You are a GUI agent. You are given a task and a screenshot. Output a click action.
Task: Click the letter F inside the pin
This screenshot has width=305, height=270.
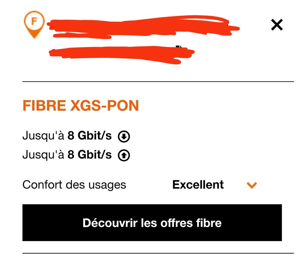34,21
